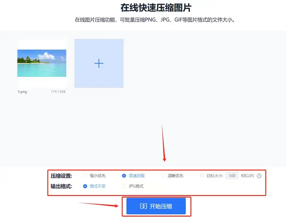
Task: Click the 目标大小 label text
Action: tap(214, 176)
